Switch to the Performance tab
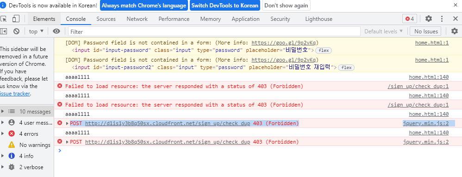This screenshot has height=177, width=462. 174,19
